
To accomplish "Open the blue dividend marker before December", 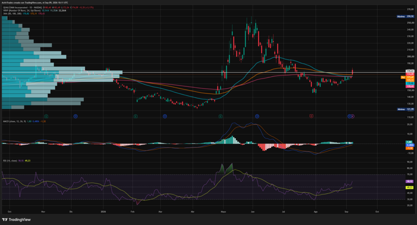I will pos(76,116).
